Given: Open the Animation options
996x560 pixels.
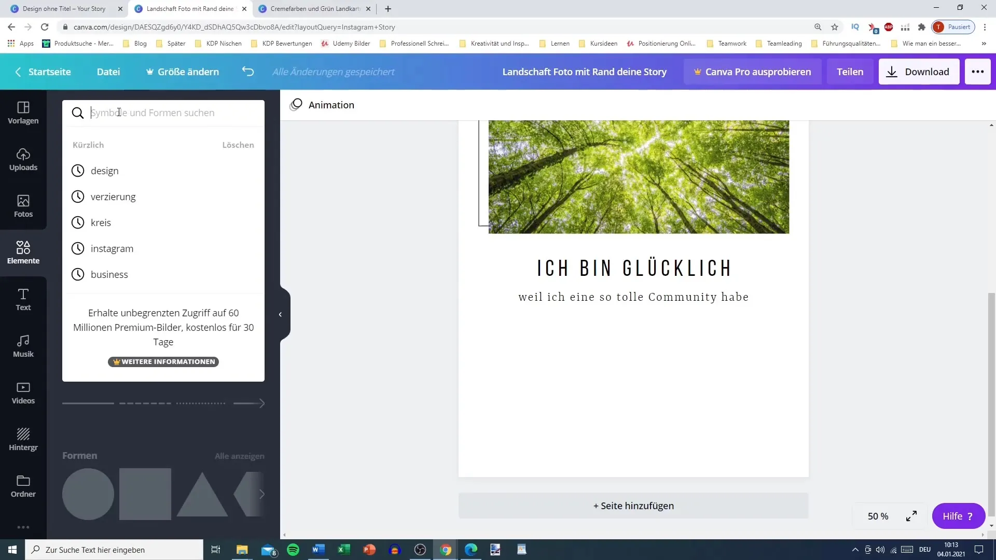Looking at the screenshot, I should click(x=322, y=105).
